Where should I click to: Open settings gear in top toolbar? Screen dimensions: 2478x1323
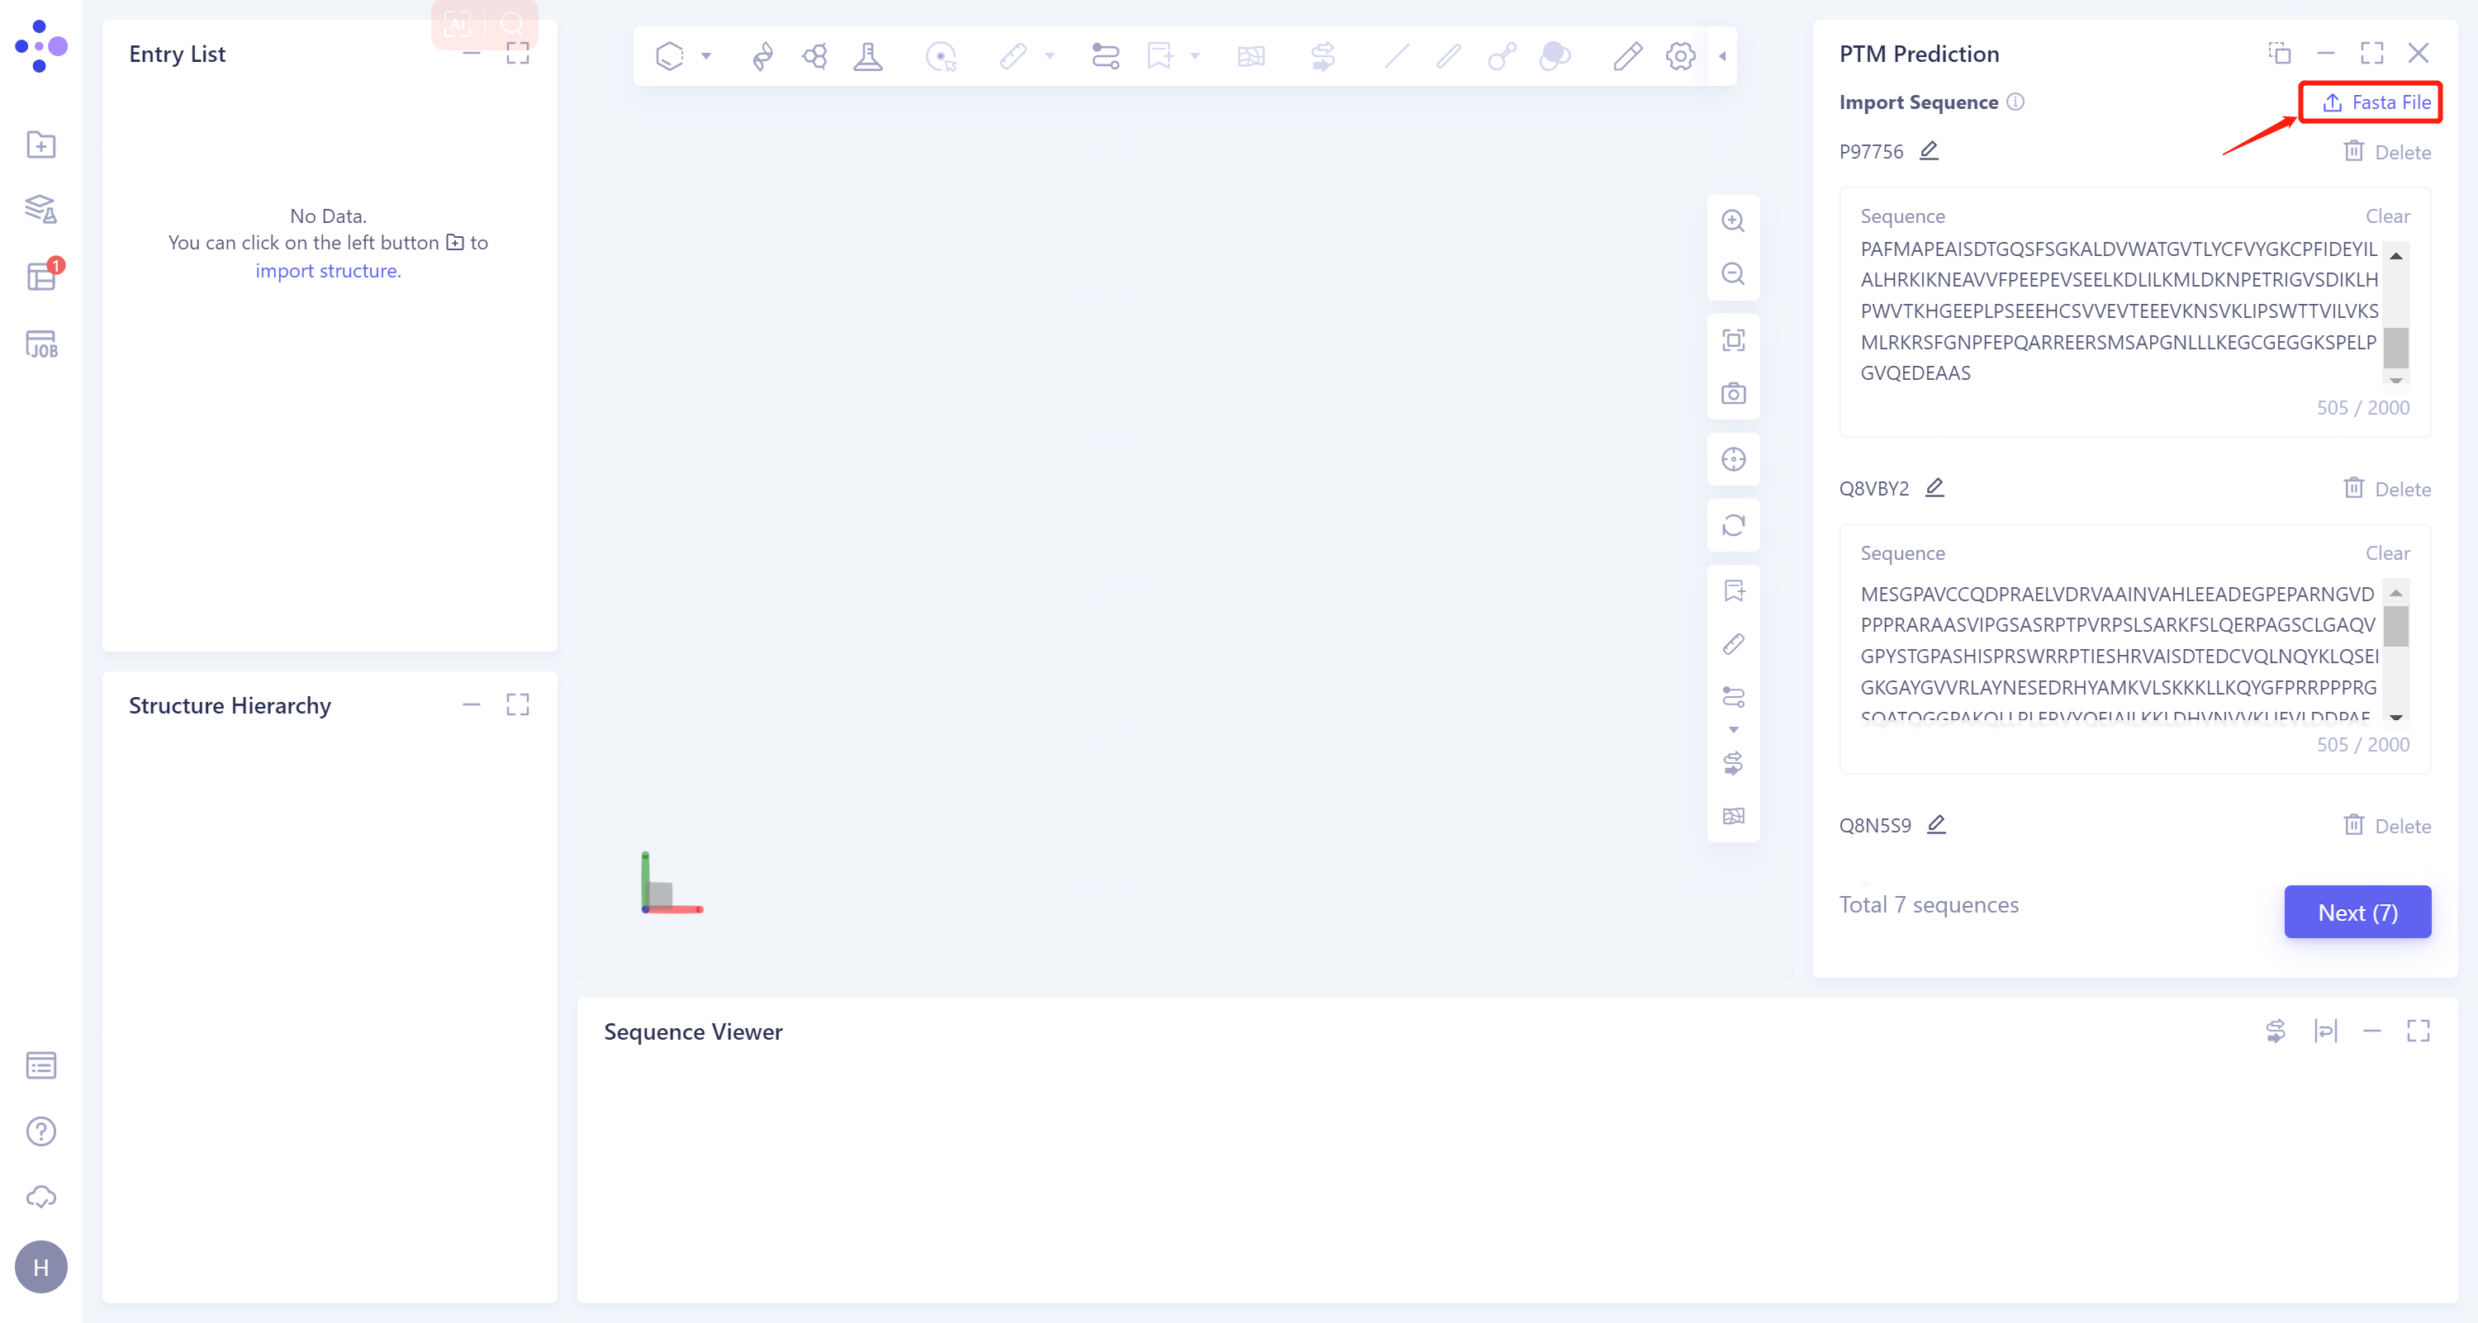(1679, 56)
